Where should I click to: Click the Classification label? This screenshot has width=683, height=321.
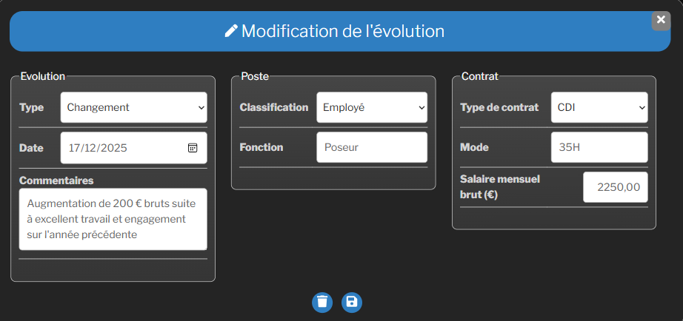(x=274, y=107)
